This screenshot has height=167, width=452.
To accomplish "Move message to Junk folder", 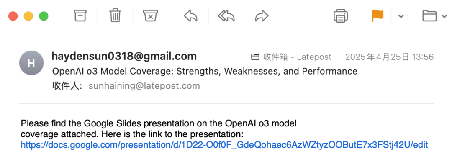I will 150,15.
